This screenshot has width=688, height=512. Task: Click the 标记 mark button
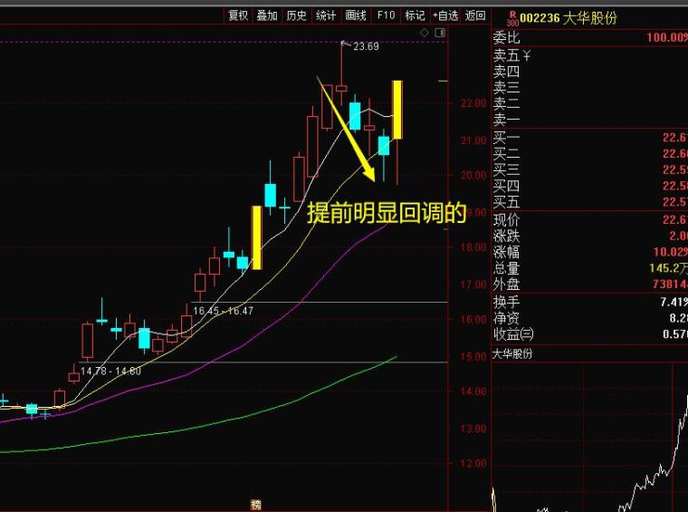[415, 15]
